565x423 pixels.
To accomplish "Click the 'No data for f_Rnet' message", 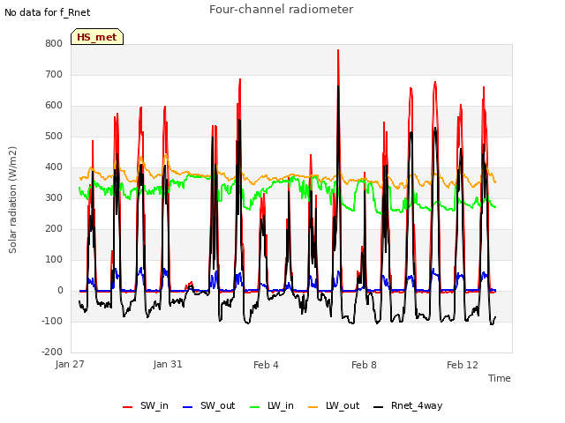I will tap(47, 12).
